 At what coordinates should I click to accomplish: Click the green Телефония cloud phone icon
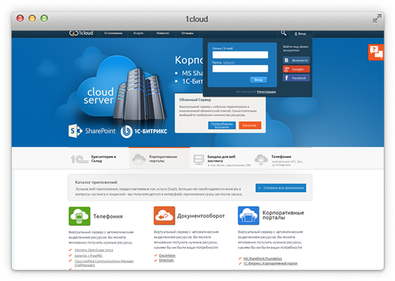(x=80, y=216)
